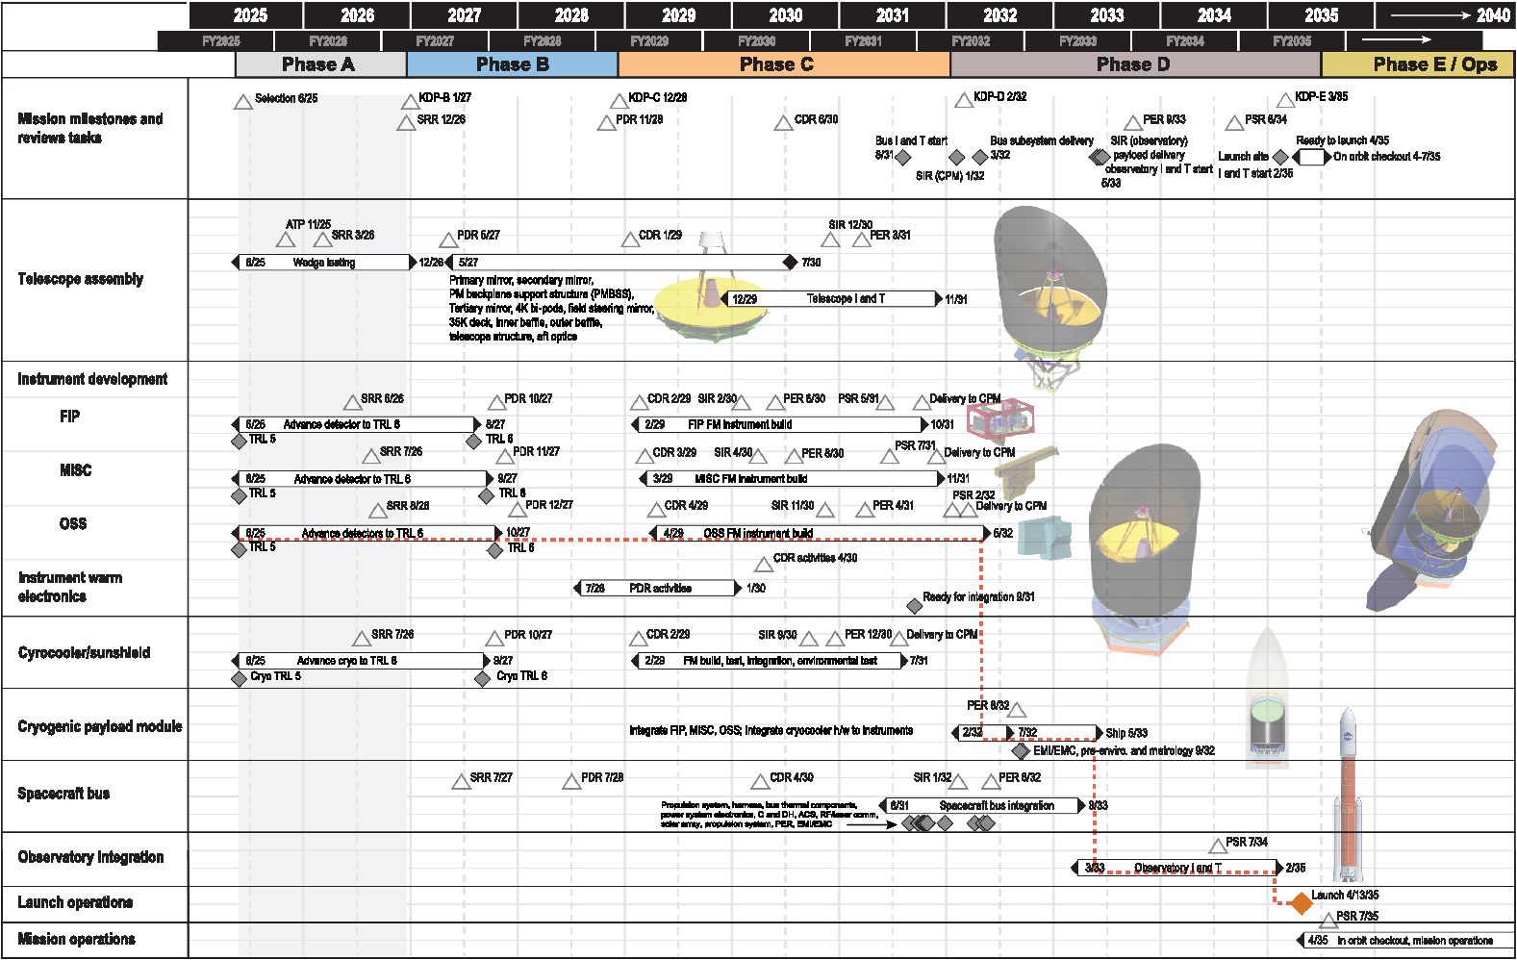Select the 2040 arrow header

(1446, 15)
